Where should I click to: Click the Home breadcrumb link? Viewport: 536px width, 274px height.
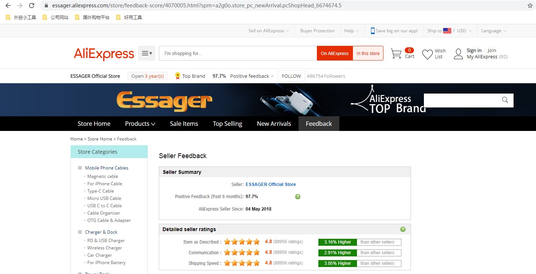pos(76,139)
